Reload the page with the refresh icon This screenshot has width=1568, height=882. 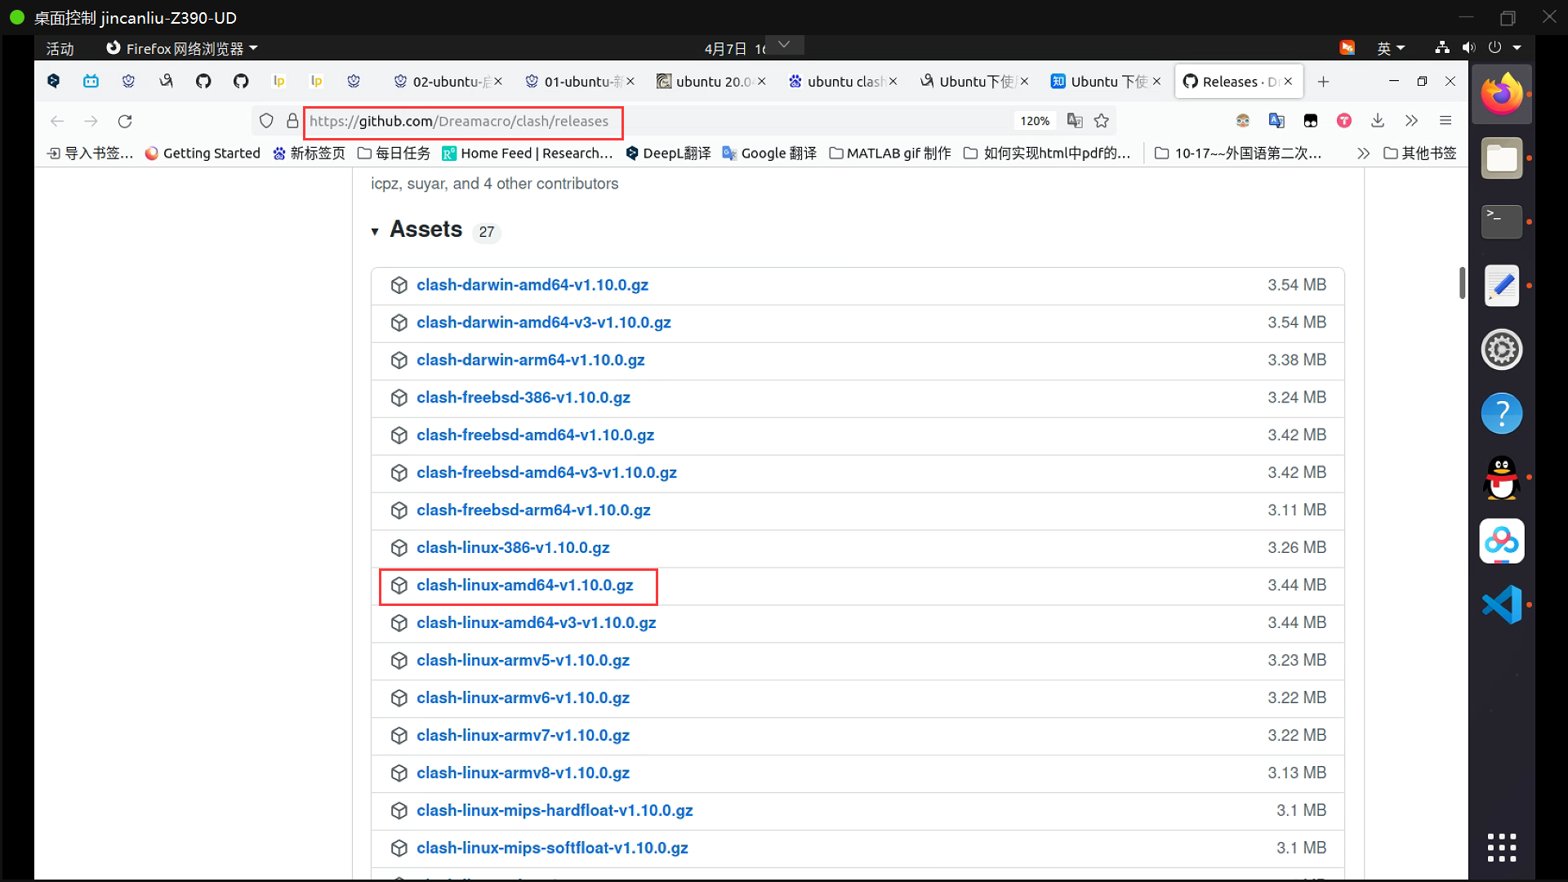tap(125, 122)
